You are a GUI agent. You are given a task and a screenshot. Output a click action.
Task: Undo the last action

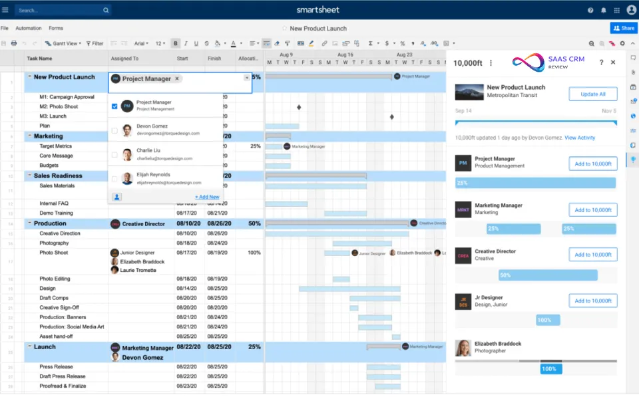(x=24, y=43)
